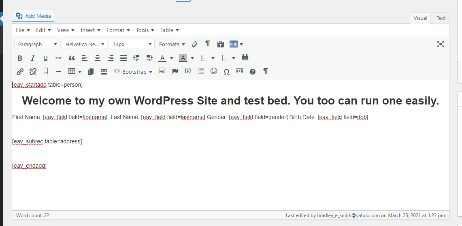Decrease indent (outdent)
The image size is (462, 226).
[x=136, y=58]
